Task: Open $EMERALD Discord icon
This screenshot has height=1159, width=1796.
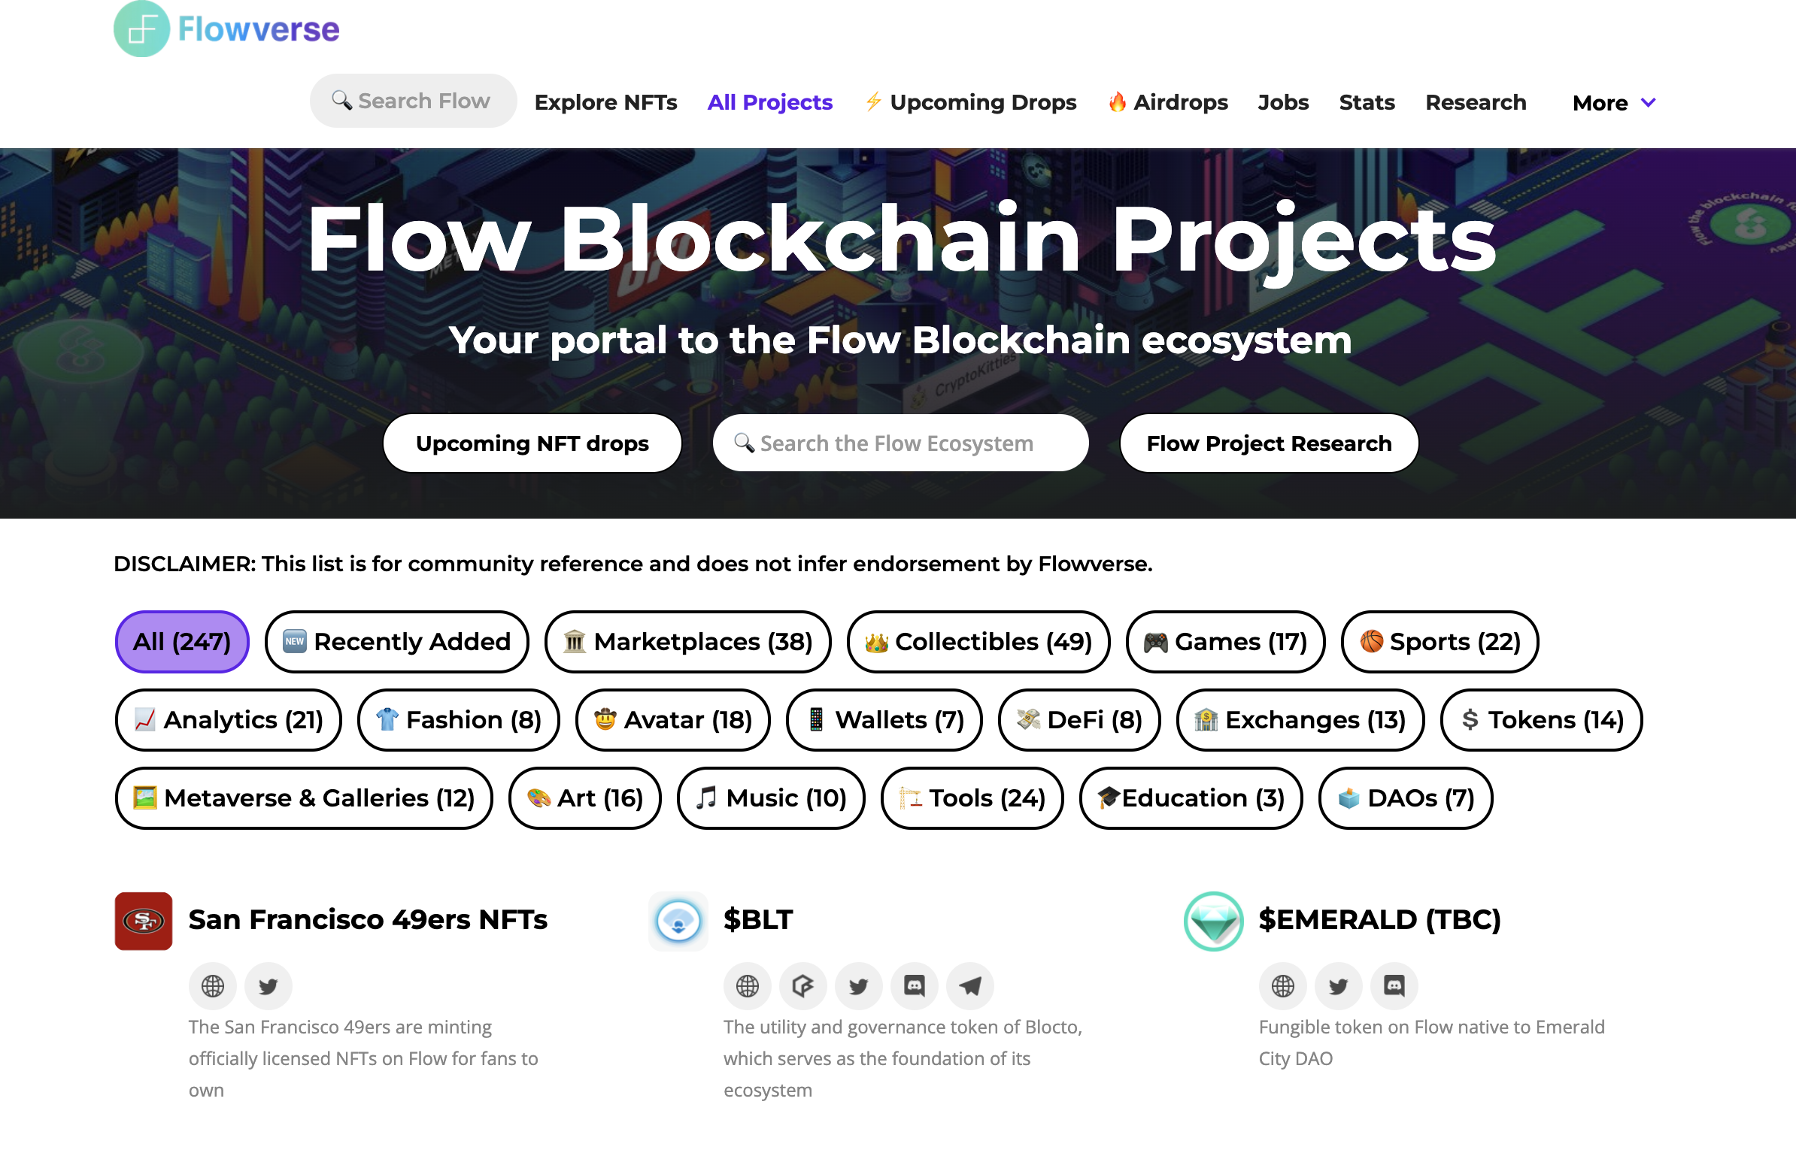Action: pos(1394,986)
